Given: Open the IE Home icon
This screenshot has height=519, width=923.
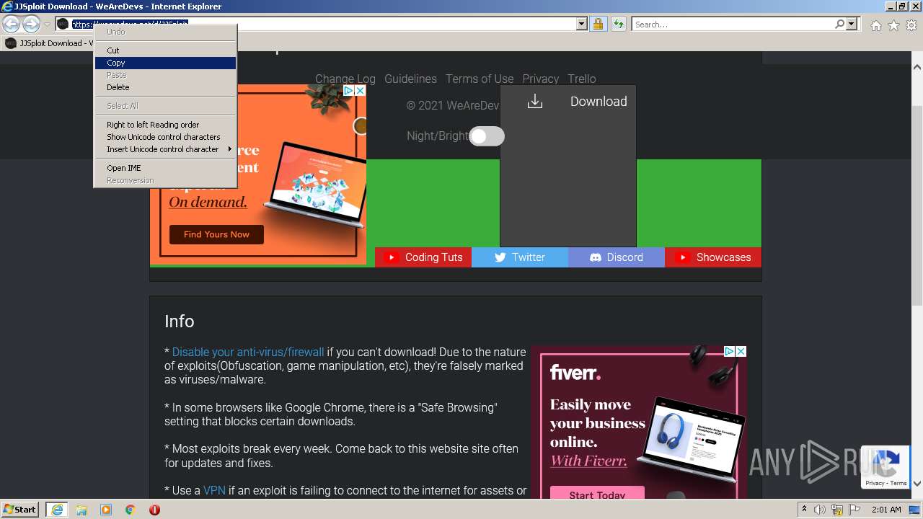Looking at the screenshot, I should 875,25.
